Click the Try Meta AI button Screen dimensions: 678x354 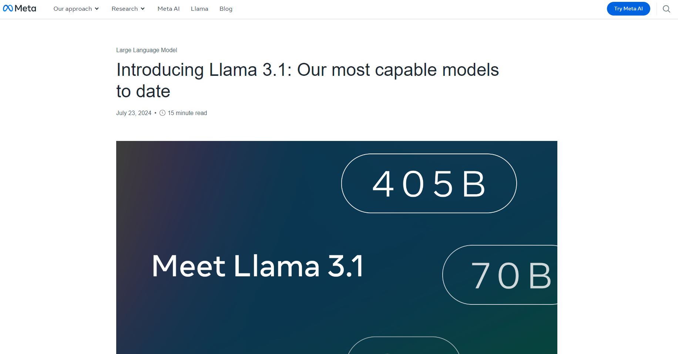point(628,9)
